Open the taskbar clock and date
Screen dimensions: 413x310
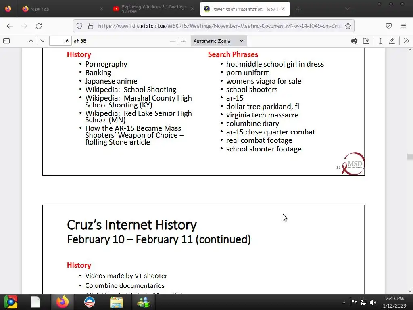pyautogui.click(x=394, y=302)
